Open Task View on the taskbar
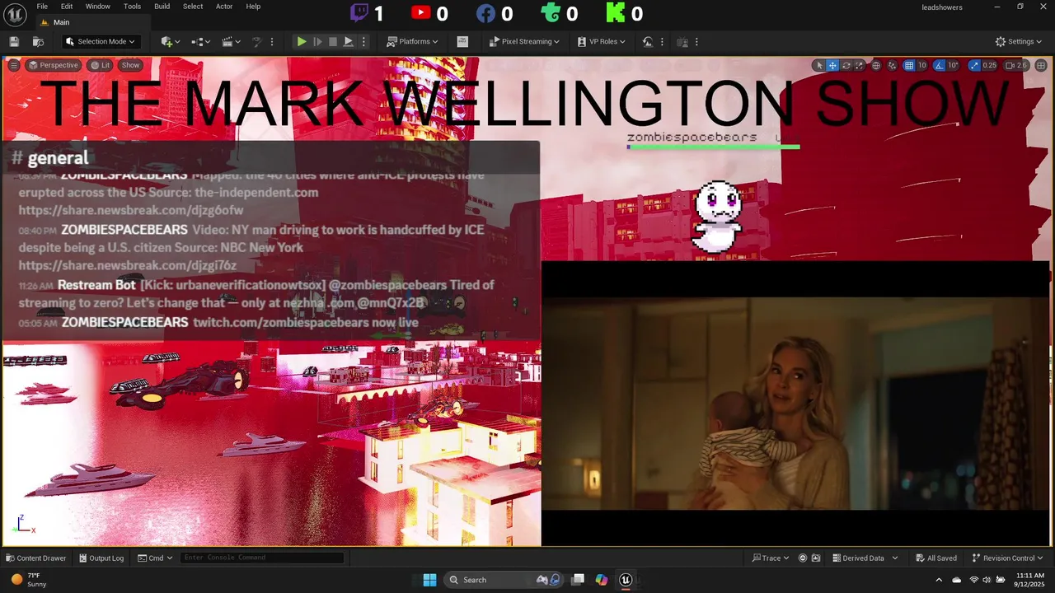 tap(579, 580)
